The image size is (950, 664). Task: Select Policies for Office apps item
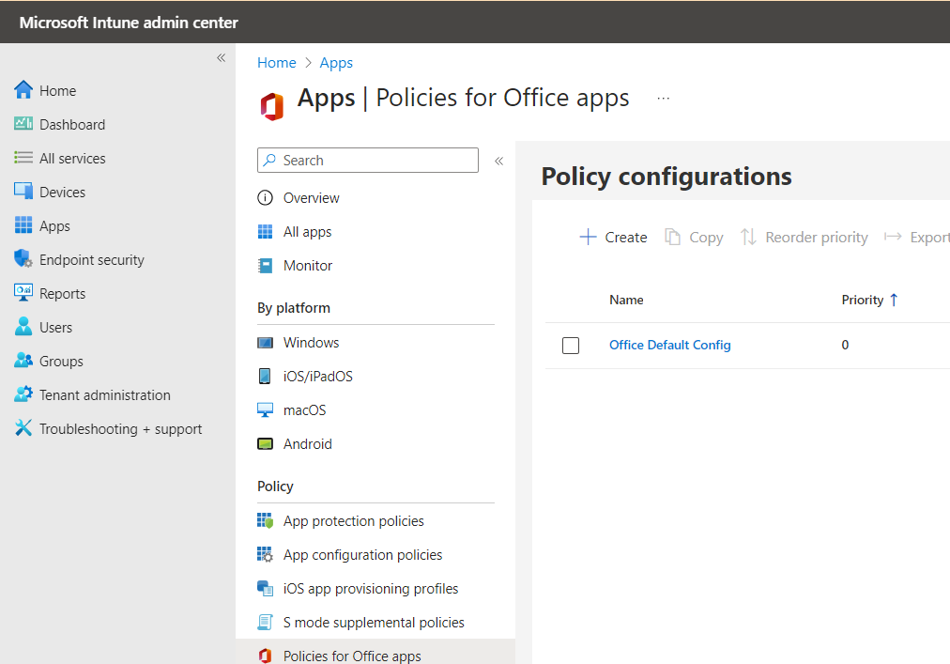352,656
